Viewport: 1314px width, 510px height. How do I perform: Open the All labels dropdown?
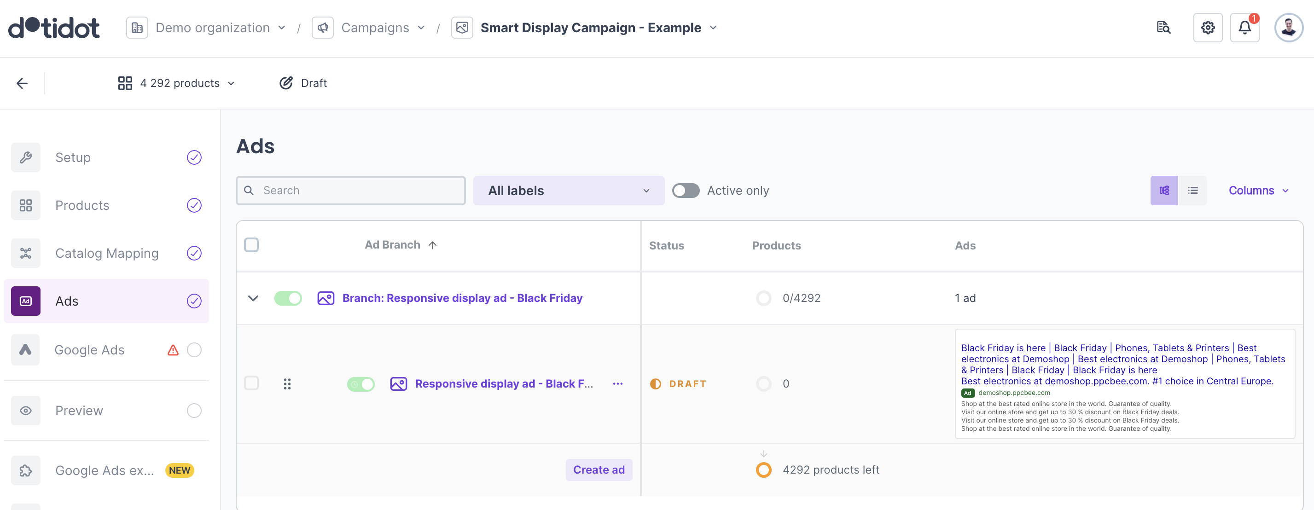tap(568, 190)
